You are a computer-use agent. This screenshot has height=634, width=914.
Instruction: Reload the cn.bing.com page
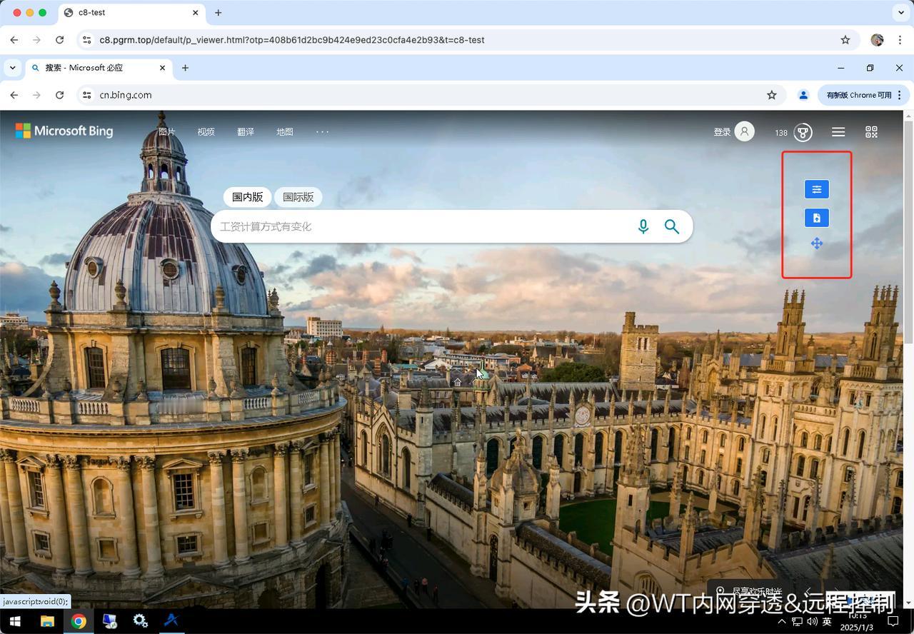(x=60, y=95)
